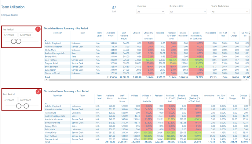252x144 pixels.
Task: Click Pre Period table horizontal scrollbar
Action: 137,80
